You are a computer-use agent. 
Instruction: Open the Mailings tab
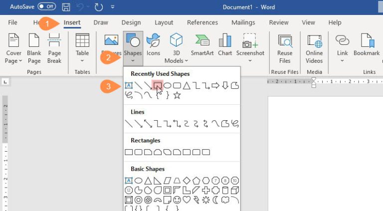[243, 22]
